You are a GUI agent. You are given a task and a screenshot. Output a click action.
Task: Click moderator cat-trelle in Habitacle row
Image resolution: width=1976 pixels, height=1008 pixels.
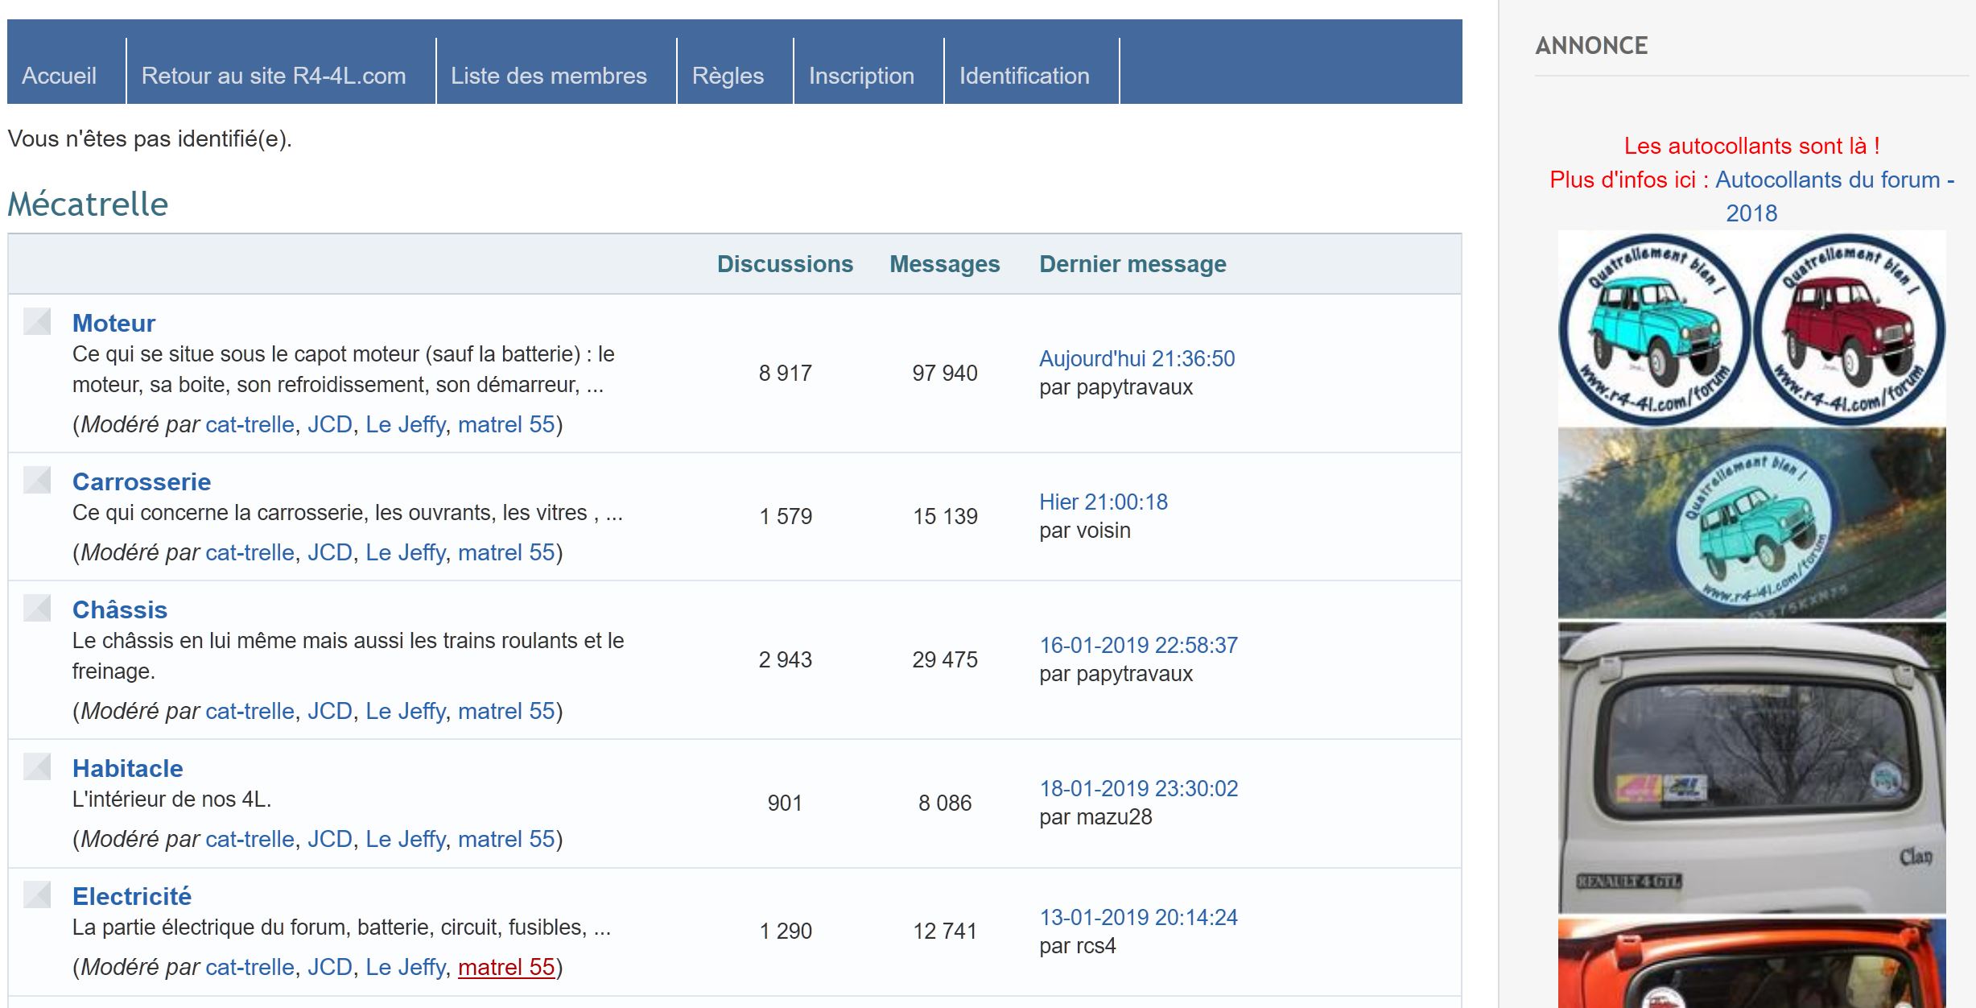[x=250, y=839]
